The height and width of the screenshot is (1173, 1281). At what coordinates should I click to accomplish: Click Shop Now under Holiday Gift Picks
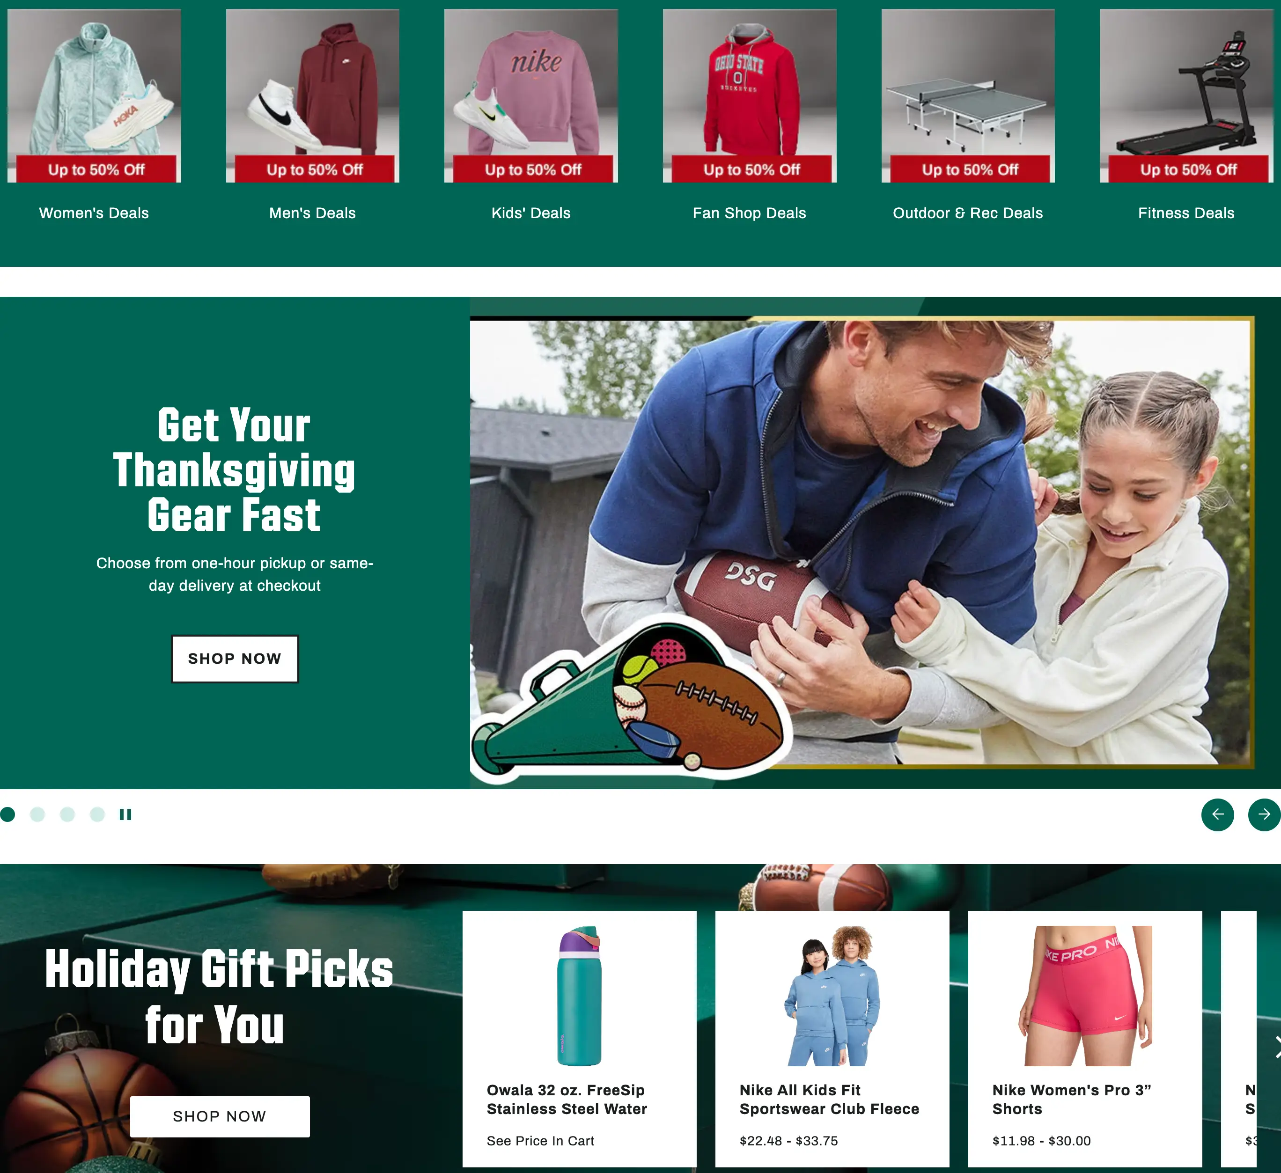(x=220, y=1116)
